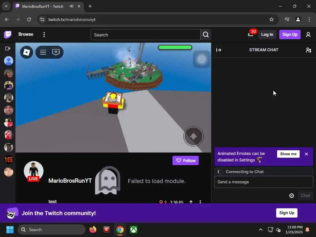The width and height of the screenshot is (316, 237).
Task: Click the Sign Up button in header
Action: (289, 35)
